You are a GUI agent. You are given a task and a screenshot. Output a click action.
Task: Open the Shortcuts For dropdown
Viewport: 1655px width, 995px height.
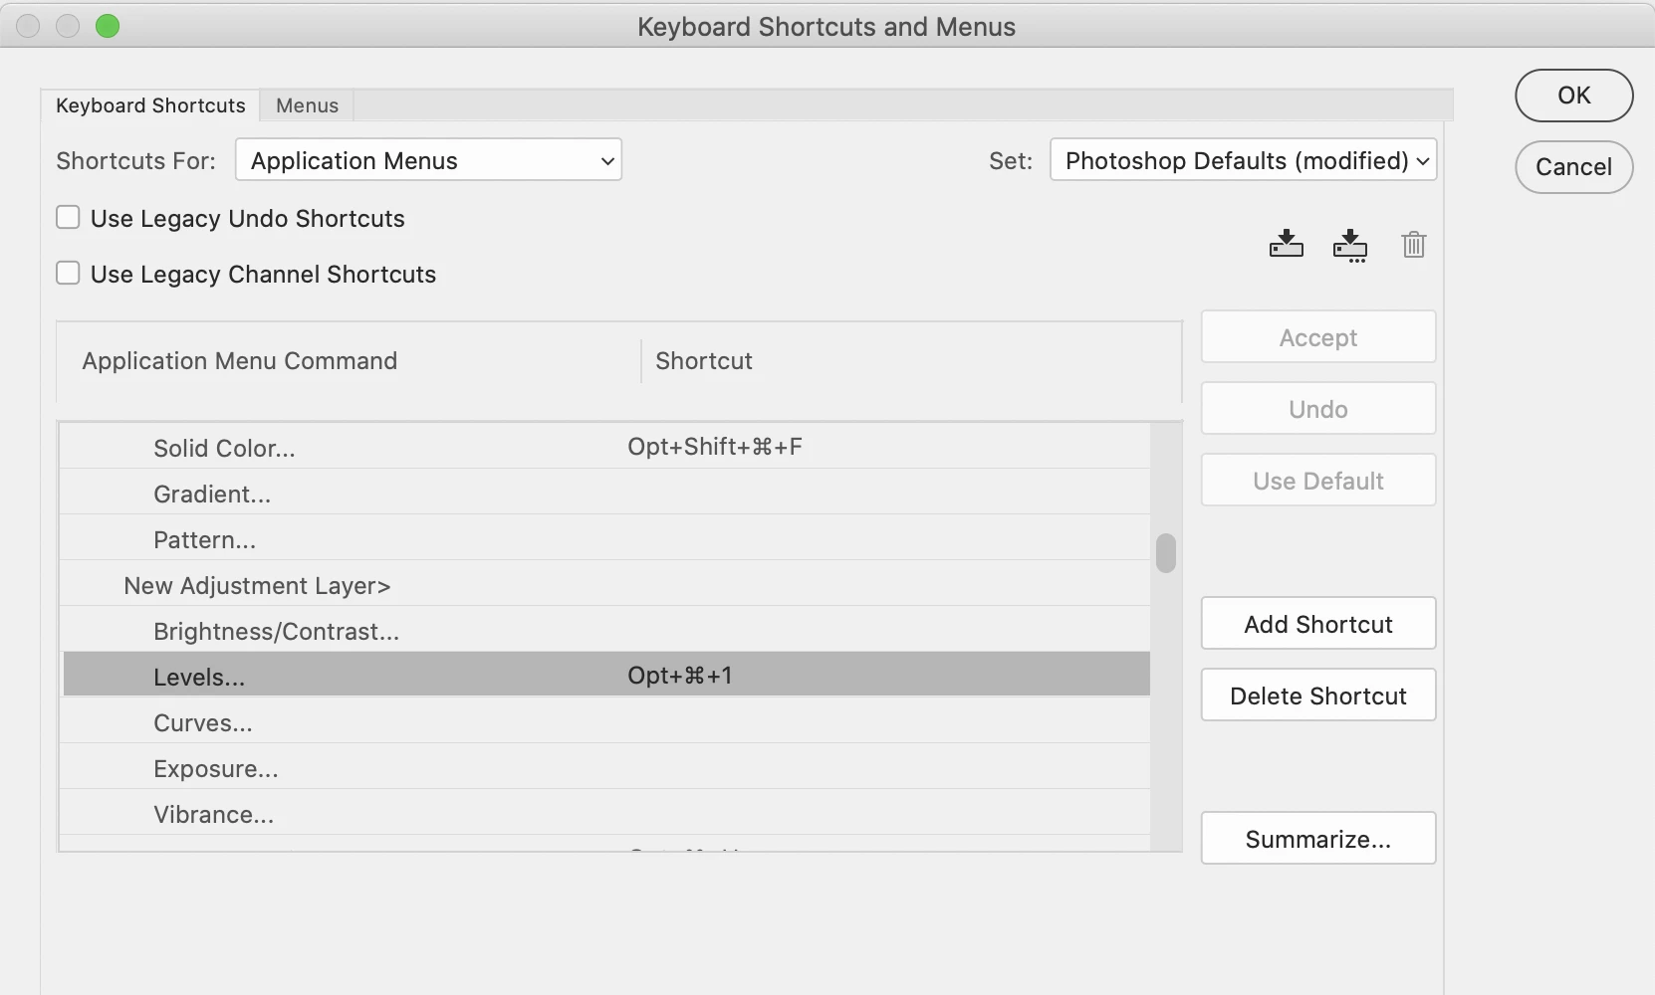[428, 160]
